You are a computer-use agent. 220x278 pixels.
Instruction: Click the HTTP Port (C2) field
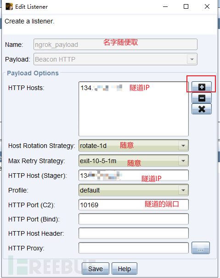pos(134,205)
